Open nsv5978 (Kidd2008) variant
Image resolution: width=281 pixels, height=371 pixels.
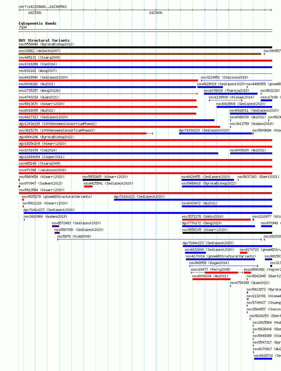pos(74,236)
